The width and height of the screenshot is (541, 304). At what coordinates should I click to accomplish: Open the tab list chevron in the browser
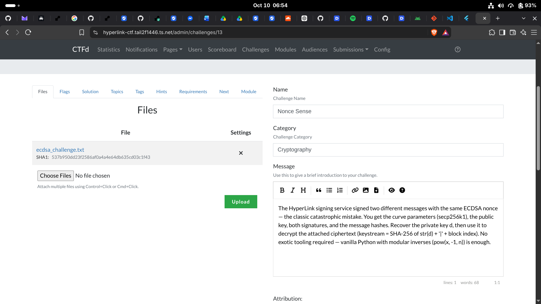pos(524,18)
